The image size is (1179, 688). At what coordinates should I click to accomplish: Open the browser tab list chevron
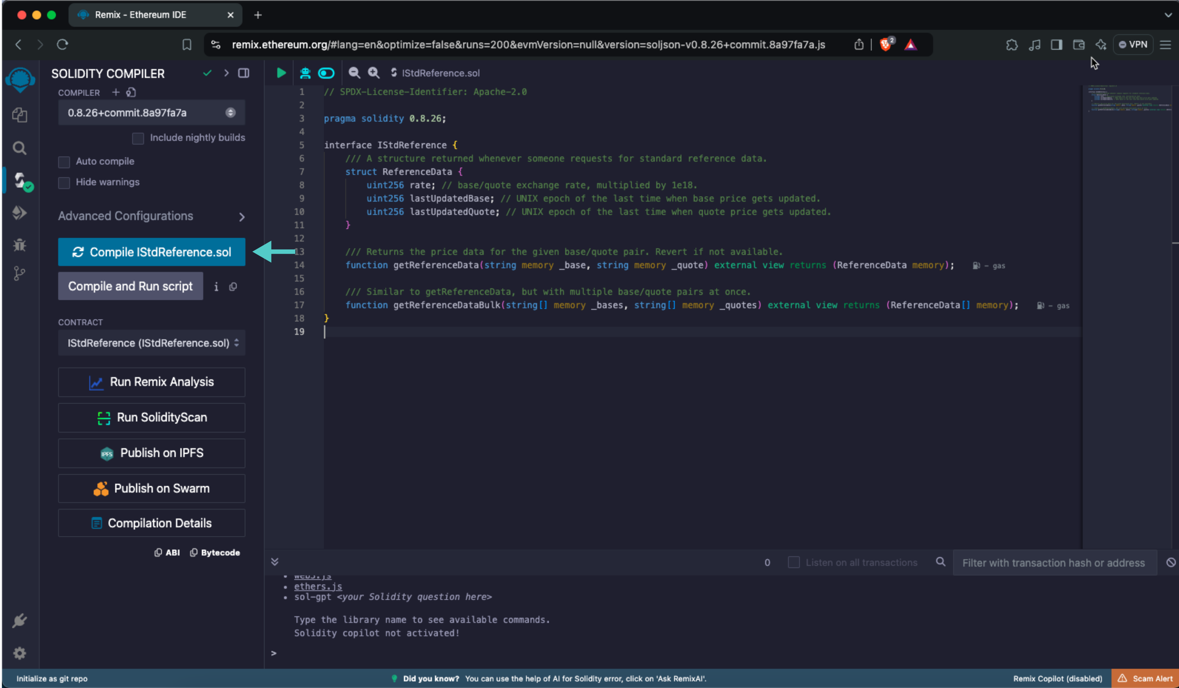click(1168, 15)
